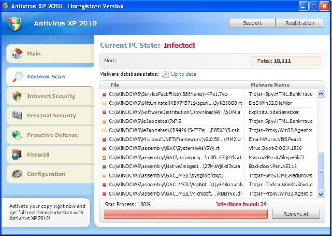Open the Configuration section
Viewport: 332px width, 236px height.
coord(50,174)
